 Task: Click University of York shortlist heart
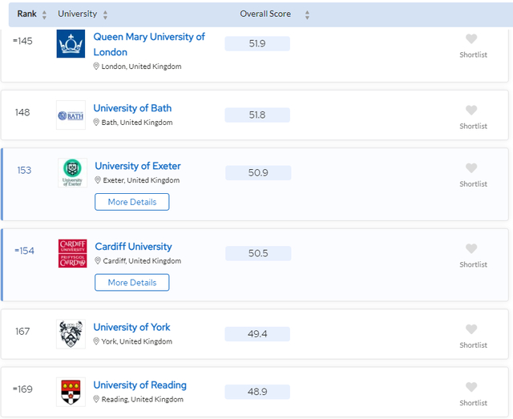tap(471, 329)
